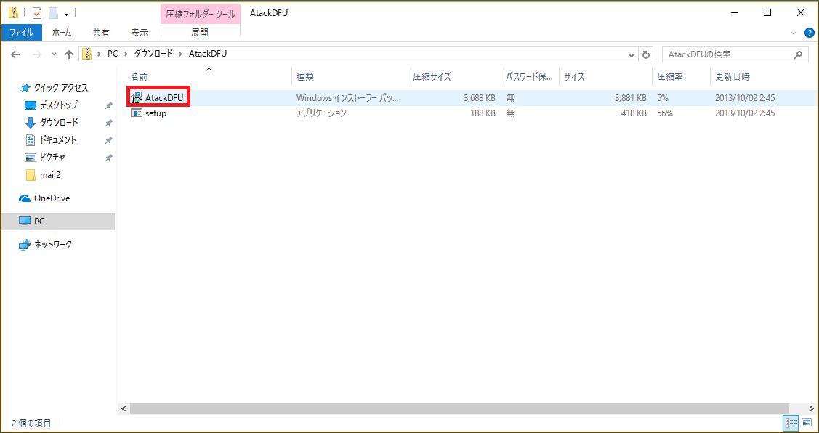Open ドキュメント in the navigation pane
Screen dimensions: 819x433
pyautogui.click(x=51, y=140)
